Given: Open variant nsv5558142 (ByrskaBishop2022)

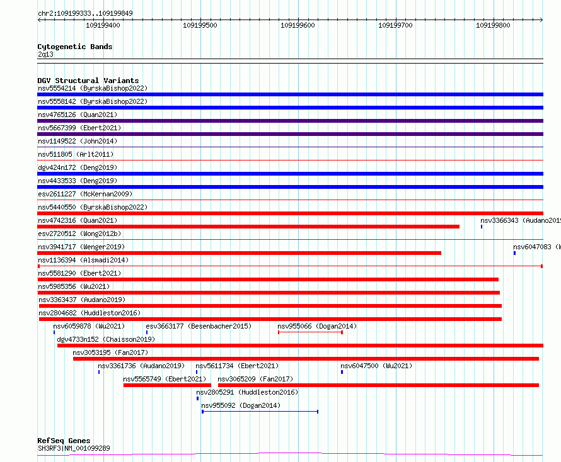Looking at the screenshot, I should pos(93,101).
